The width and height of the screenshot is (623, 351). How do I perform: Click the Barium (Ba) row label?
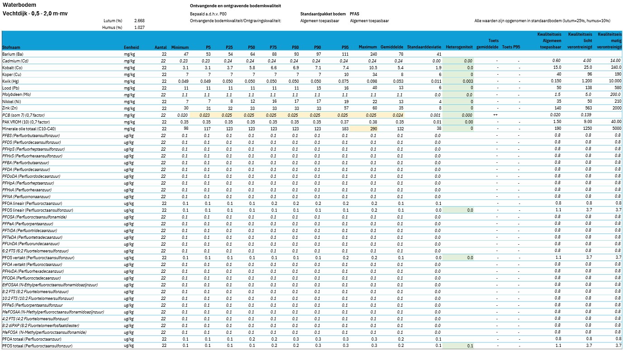tap(13, 54)
